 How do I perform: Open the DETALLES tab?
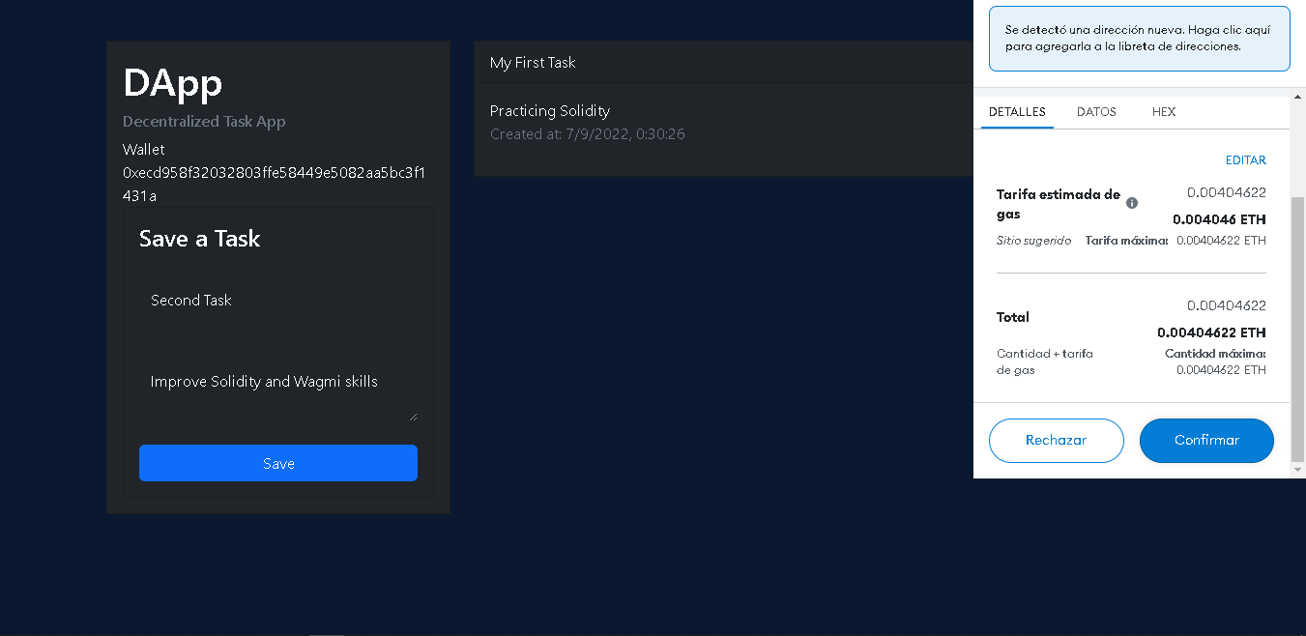1017,112
